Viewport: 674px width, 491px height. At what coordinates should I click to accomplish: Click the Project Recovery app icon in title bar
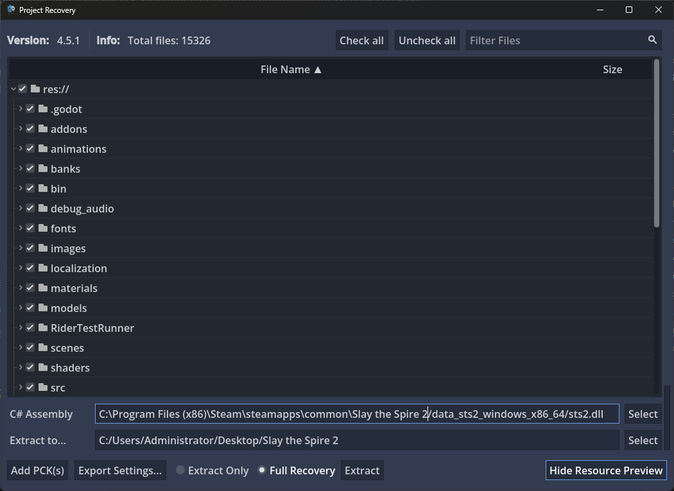tap(11, 10)
